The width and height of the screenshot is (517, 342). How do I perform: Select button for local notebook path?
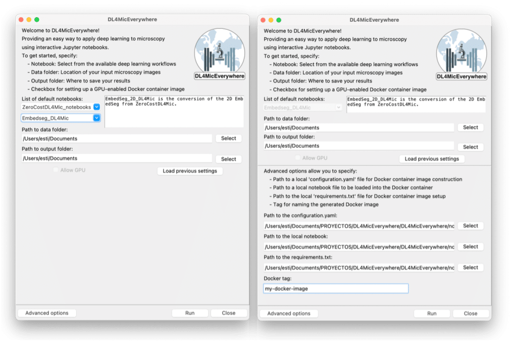pyautogui.click(x=470, y=247)
